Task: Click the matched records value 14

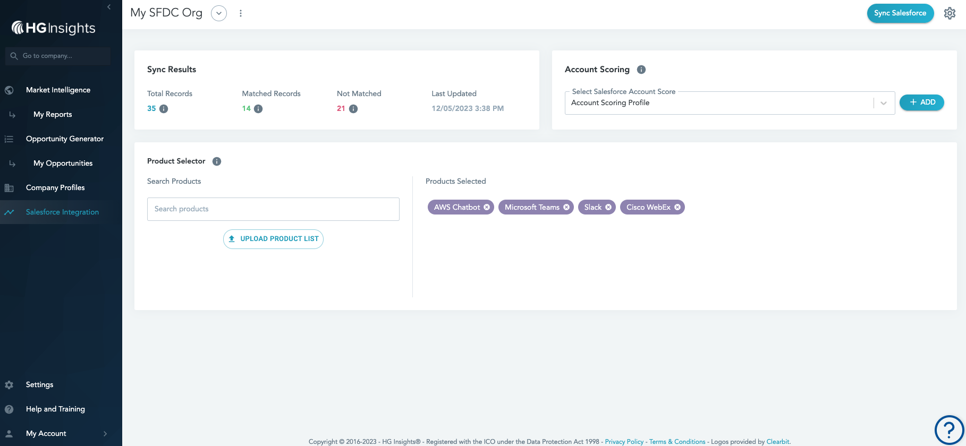Action: coord(247,109)
